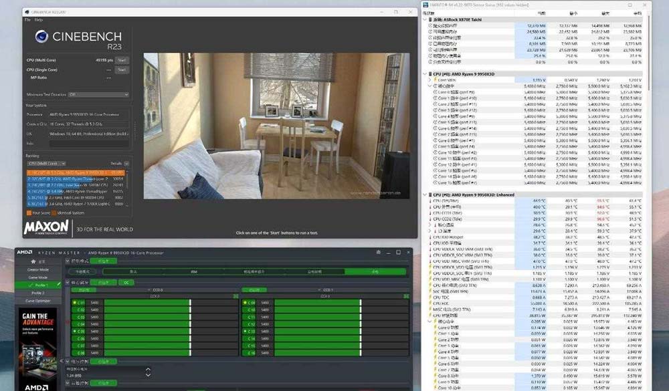Screen dimensions: 669x391
Task: Click the clock icon beside Core 15 frequency row
Action: point(436,182)
